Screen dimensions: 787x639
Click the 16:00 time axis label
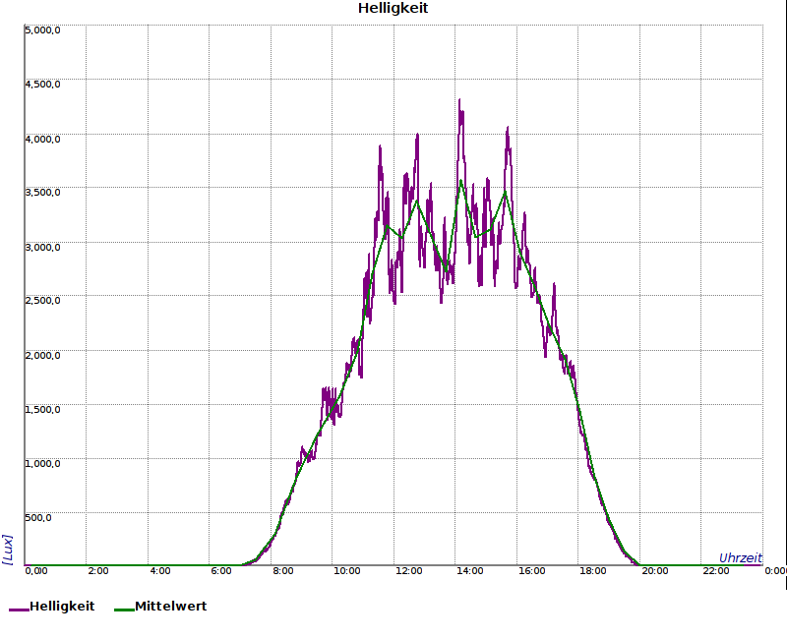click(x=532, y=571)
